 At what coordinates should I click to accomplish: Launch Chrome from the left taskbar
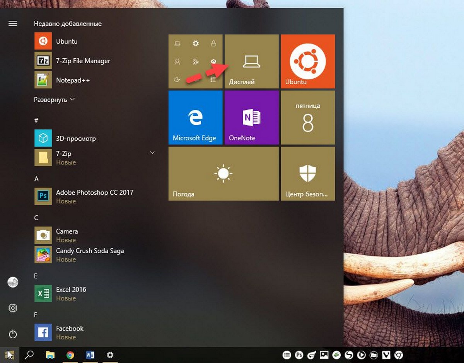click(70, 355)
